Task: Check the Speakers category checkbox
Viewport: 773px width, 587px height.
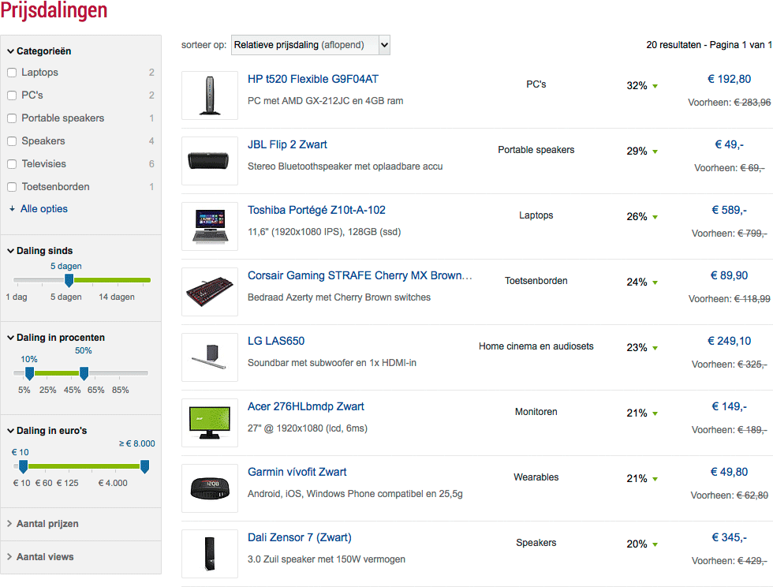Action: point(13,141)
